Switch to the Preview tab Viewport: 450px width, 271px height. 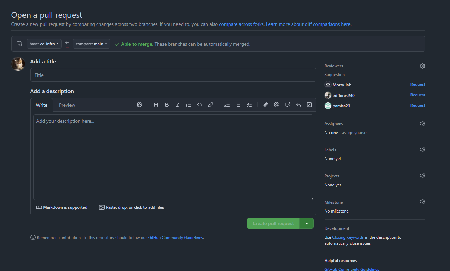(x=67, y=105)
